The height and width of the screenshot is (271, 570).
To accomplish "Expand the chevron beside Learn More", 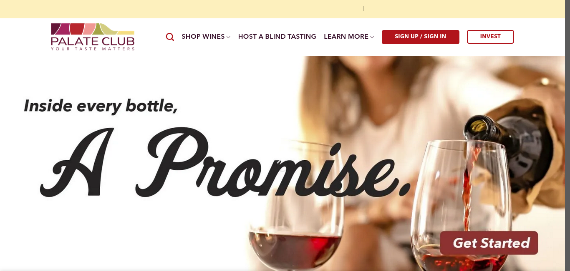I will [372, 37].
